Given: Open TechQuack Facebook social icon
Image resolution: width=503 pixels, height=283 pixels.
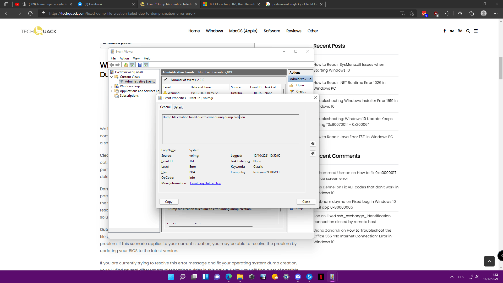Looking at the screenshot, I should coord(445,31).
